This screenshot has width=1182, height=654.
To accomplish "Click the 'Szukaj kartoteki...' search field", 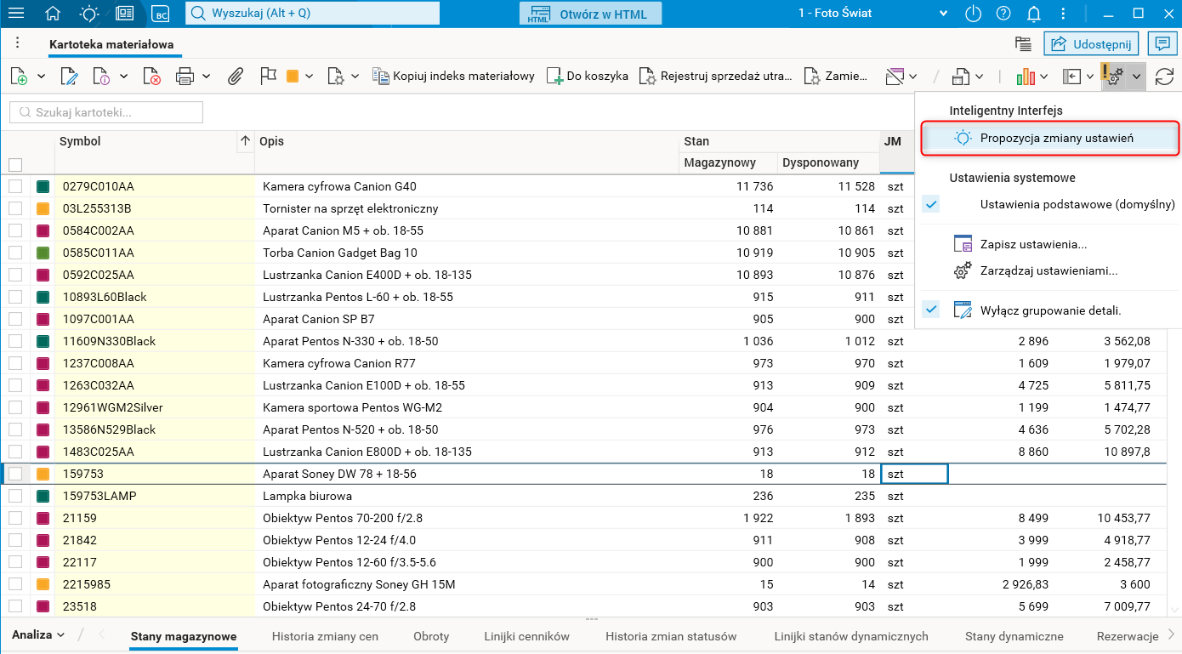I will click(x=106, y=112).
